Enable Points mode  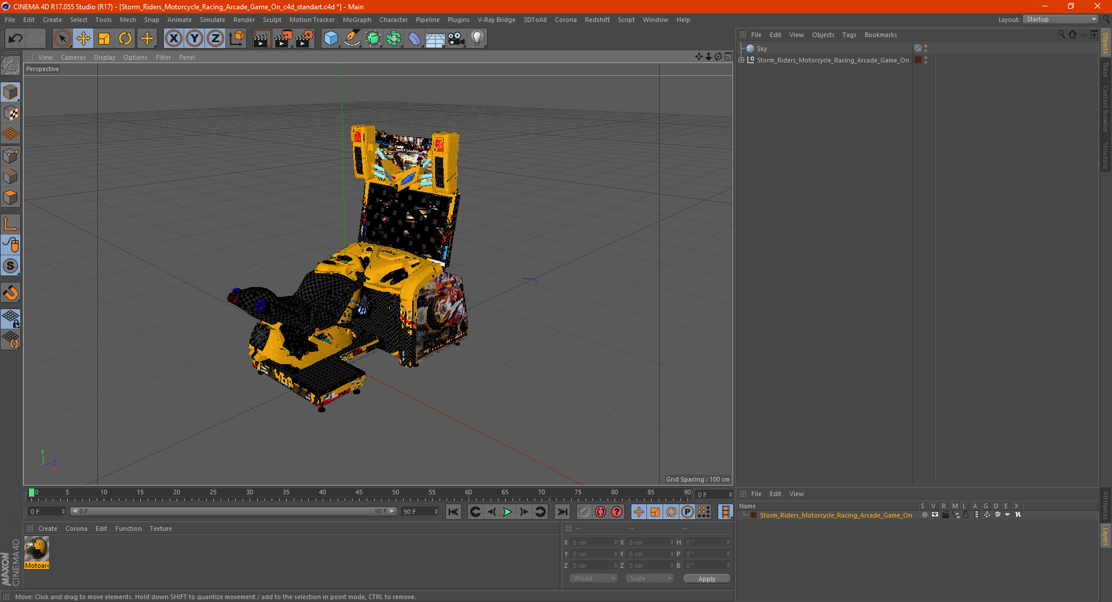(10, 156)
